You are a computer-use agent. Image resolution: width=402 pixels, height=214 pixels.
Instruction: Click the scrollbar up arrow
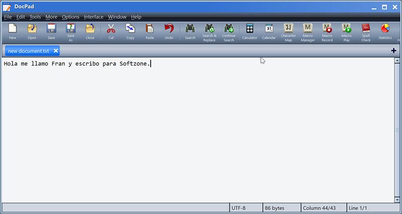coord(397,61)
